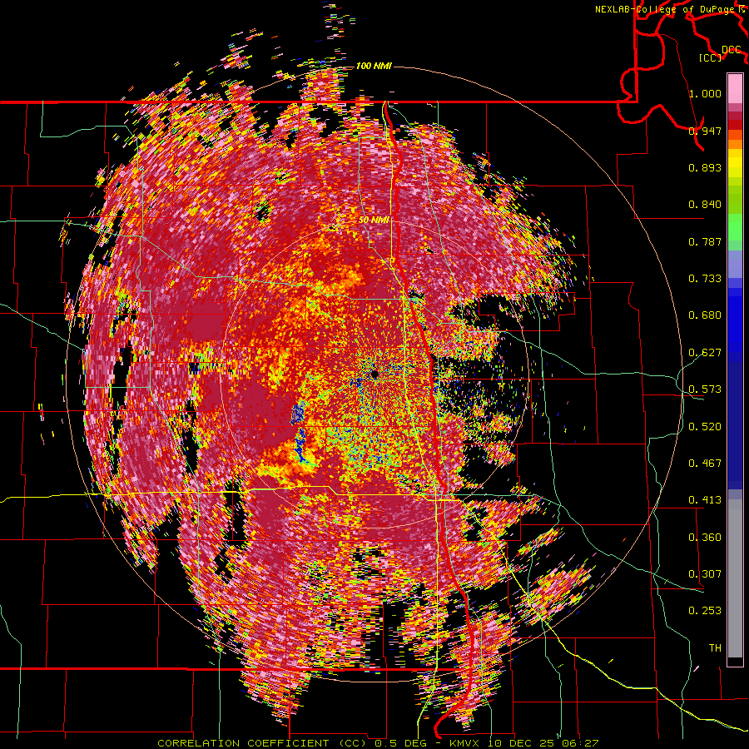Click the pink top of color bar
This screenshot has height=749, width=749.
735,88
